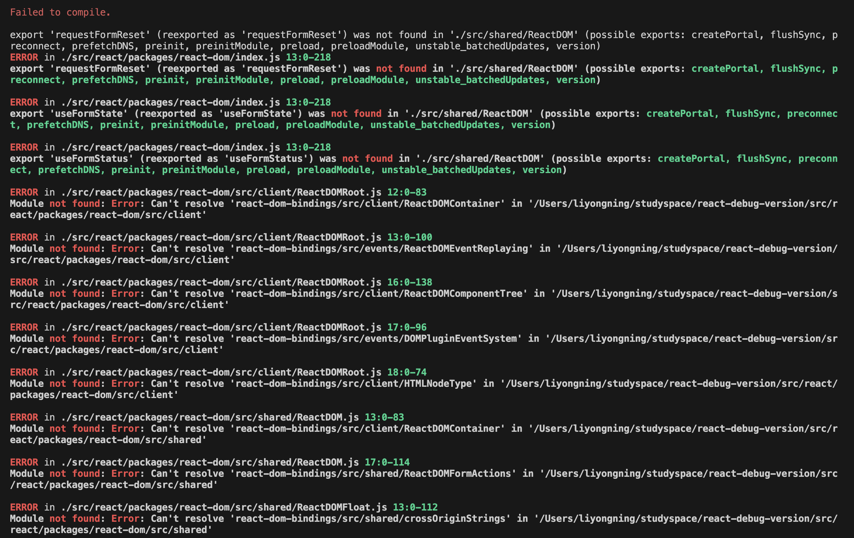Screen dimensions: 854x538
Task: Click the ReactDOMRoot.js 13:0-100 file path
Action: pos(221,237)
